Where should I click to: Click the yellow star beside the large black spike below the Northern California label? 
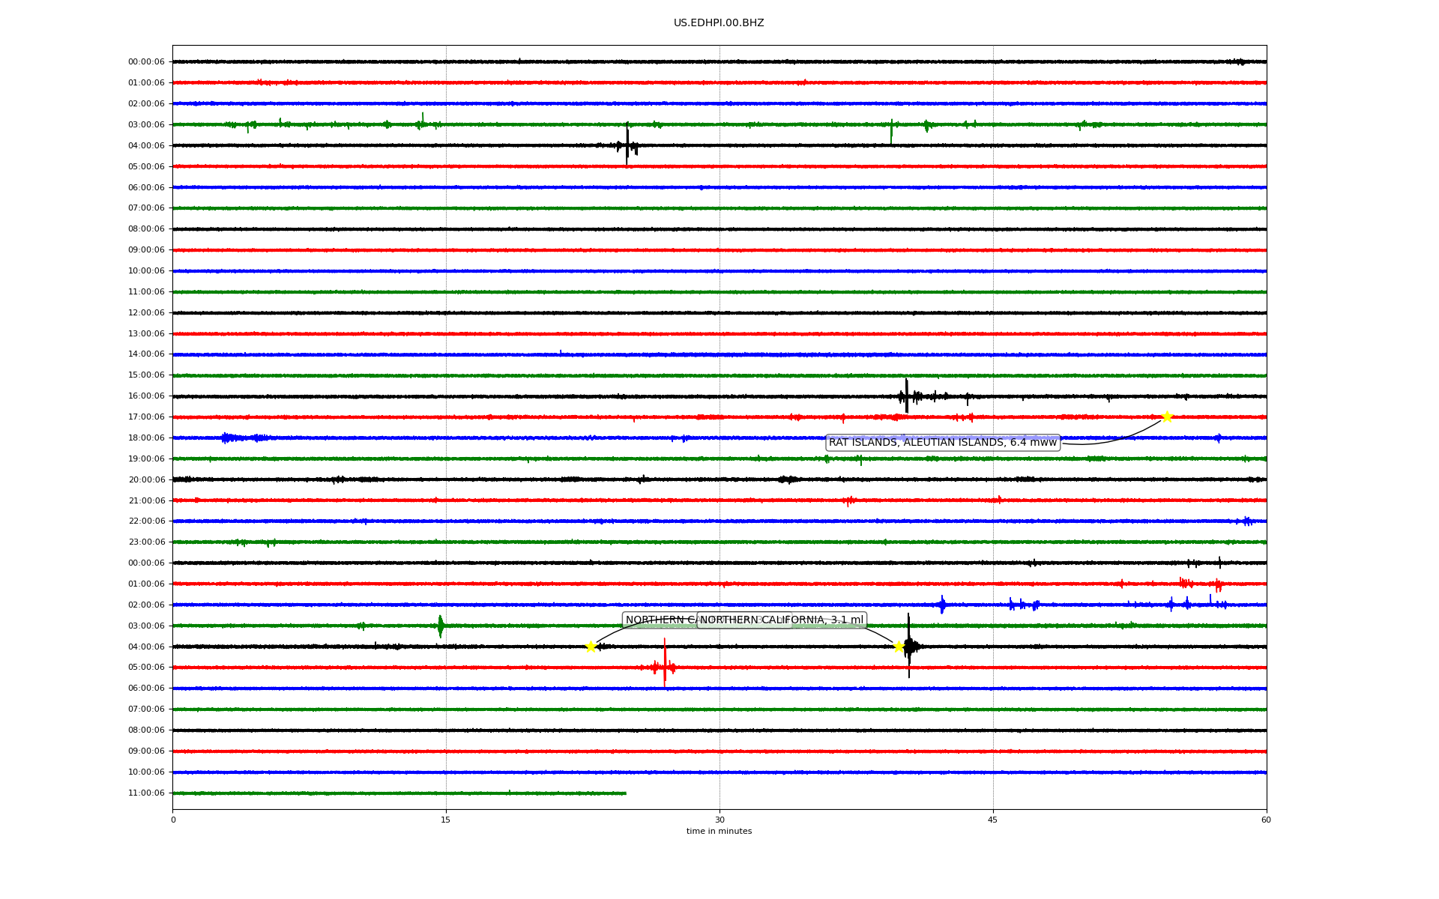898,647
